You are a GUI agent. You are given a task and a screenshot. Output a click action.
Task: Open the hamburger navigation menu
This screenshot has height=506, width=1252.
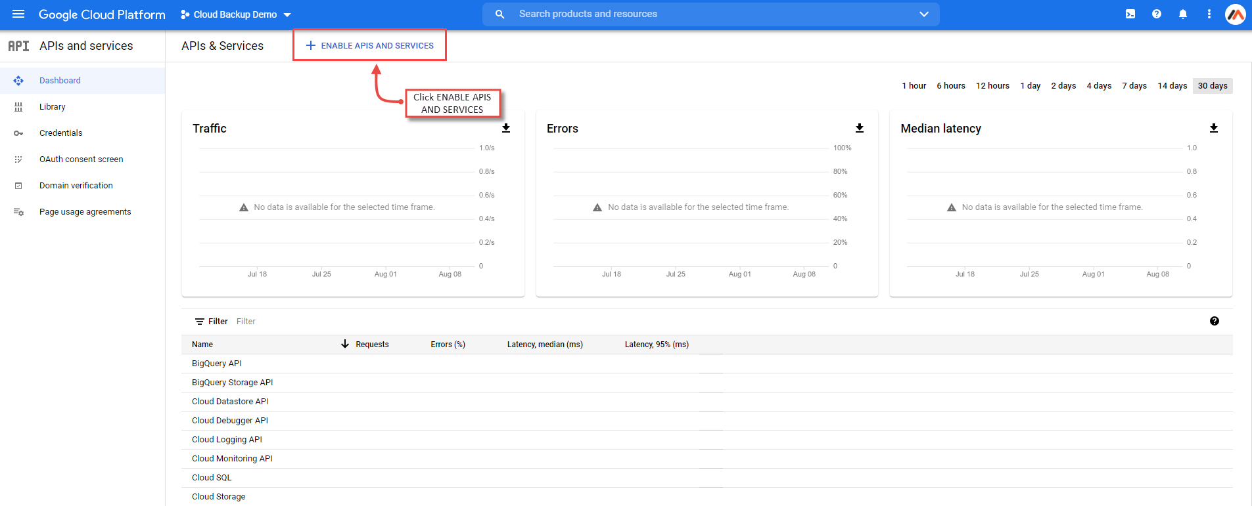18,14
